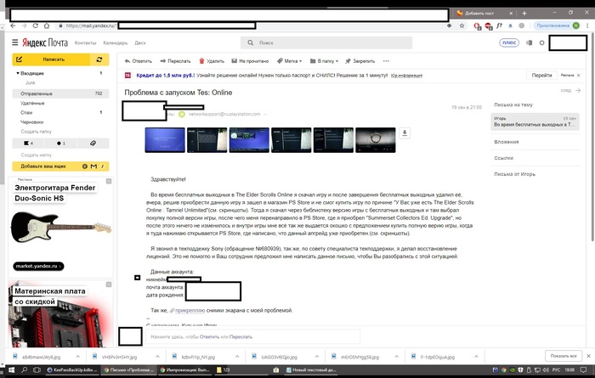The width and height of the screenshot is (595, 378).
Task: Click Создать метку link
Action: [x=36, y=155]
